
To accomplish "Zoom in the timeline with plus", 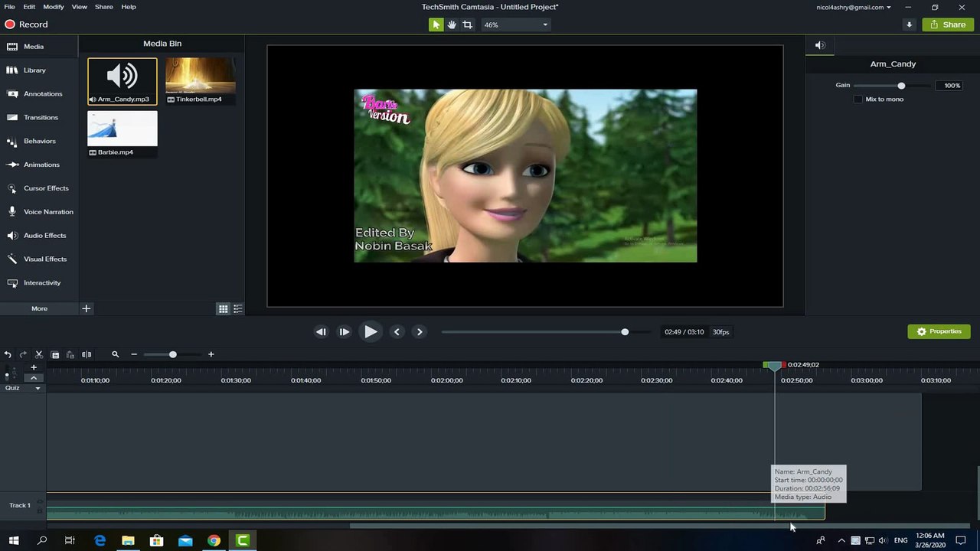I will click(211, 354).
